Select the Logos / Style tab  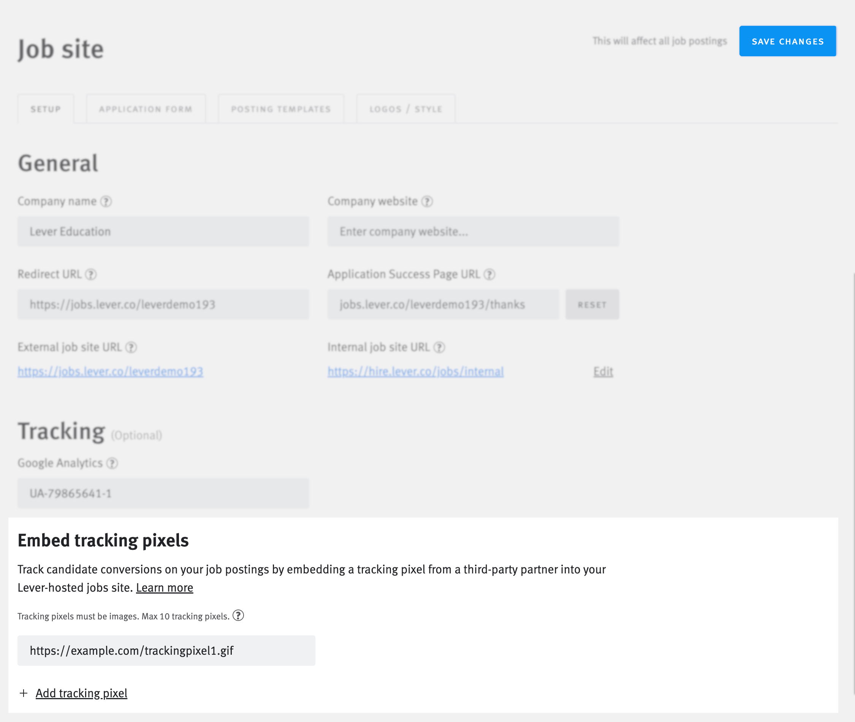[x=405, y=108]
